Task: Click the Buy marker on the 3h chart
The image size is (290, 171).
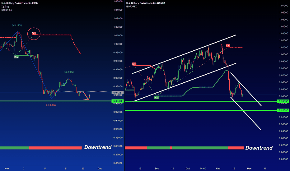Action: (16, 57)
